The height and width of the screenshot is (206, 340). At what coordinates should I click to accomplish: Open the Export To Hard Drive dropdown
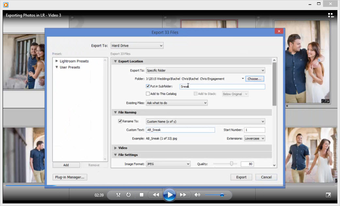(x=137, y=46)
